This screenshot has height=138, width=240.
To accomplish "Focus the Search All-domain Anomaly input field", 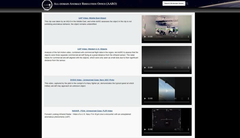I will point(174,3).
